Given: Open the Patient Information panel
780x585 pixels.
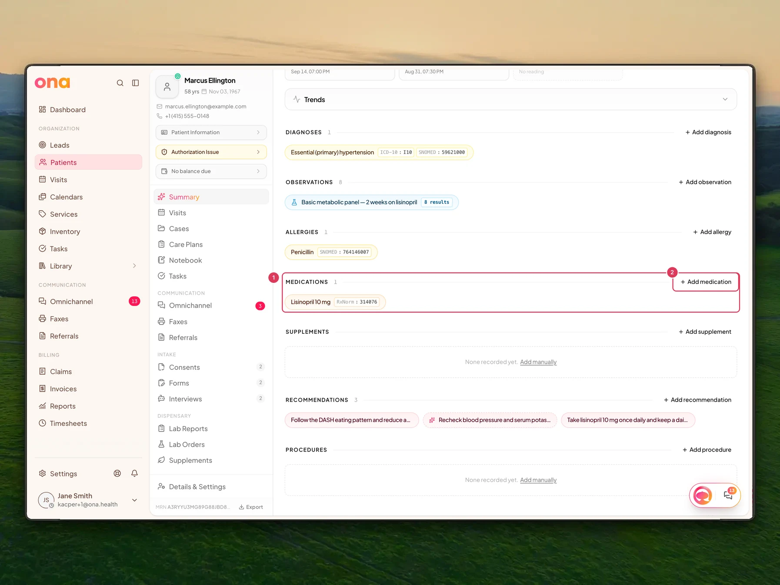Looking at the screenshot, I should (211, 133).
